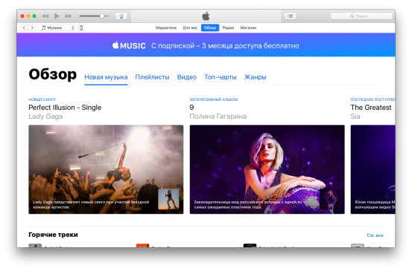Click the Apple logo in the display

[206, 16]
